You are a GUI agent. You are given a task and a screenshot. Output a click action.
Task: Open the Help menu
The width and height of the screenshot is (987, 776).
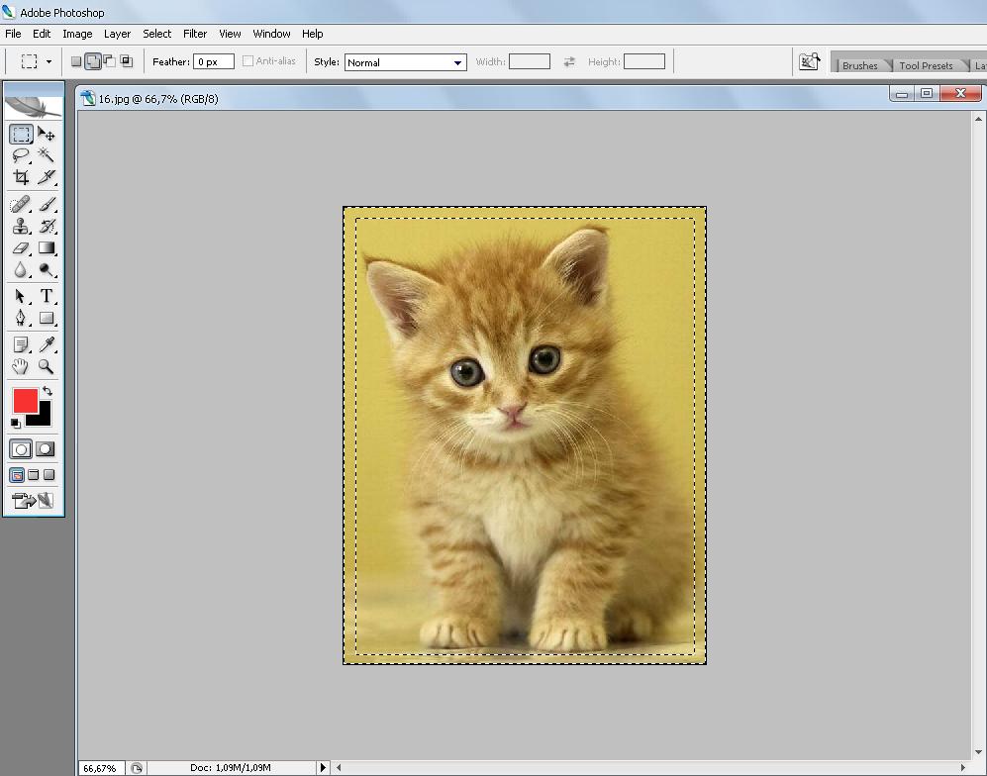coord(312,34)
